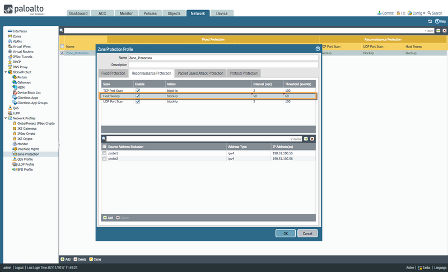Viewport: 448px width, 272px height.
Task: Click the Tasks icon in status bar
Action: [419, 268]
